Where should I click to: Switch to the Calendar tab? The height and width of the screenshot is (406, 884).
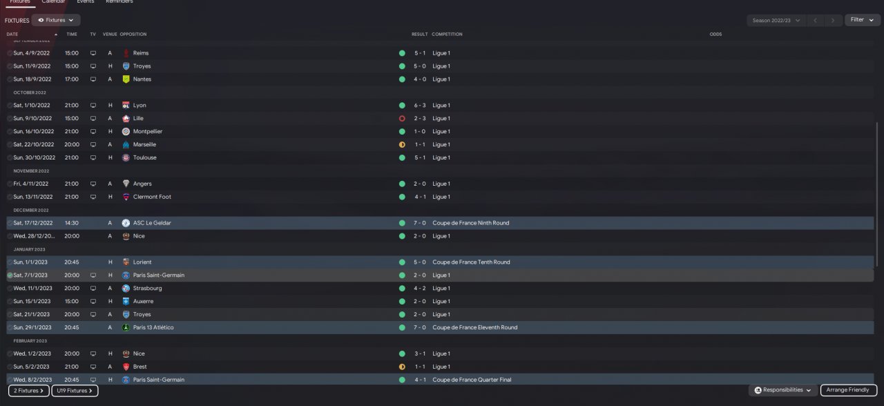(x=53, y=2)
